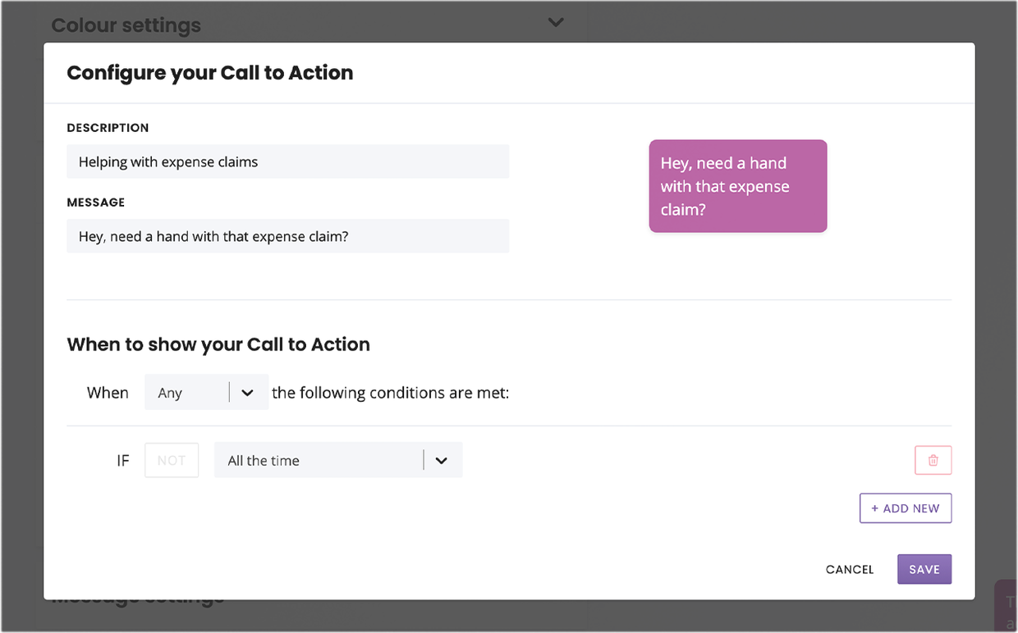This screenshot has height=633, width=1018.
Task: Click the 'Configure your Call to Action' title
Action: click(210, 72)
